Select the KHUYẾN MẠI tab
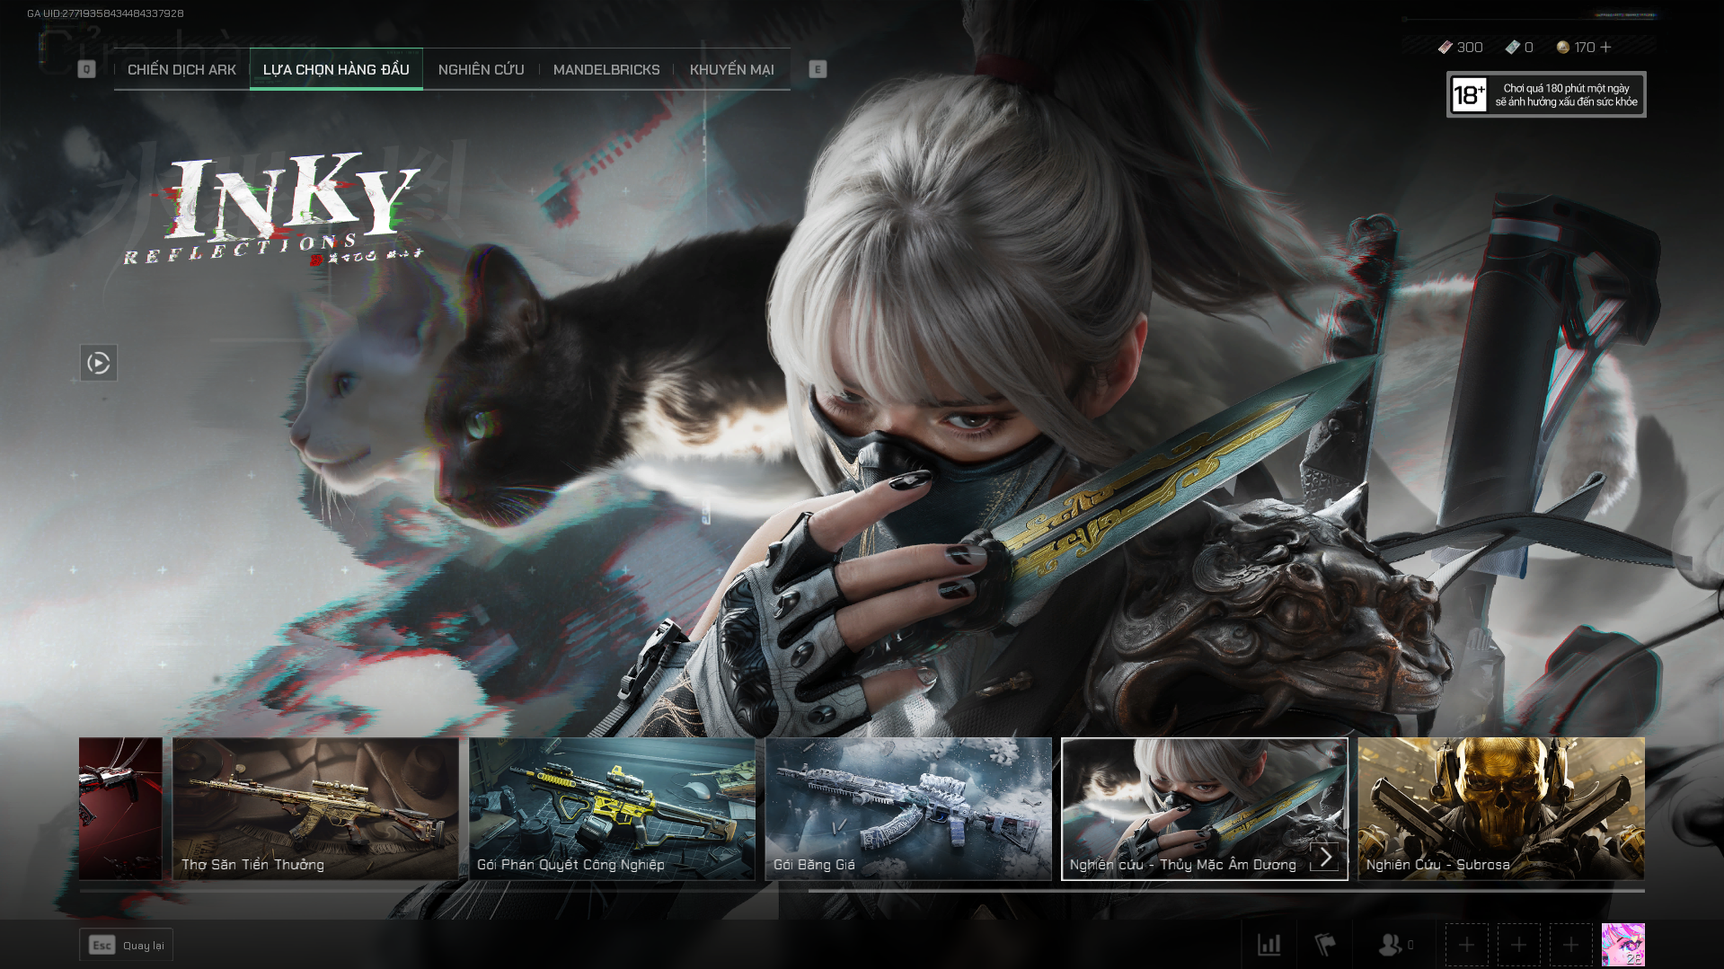The width and height of the screenshot is (1724, 969). point(731,70)
